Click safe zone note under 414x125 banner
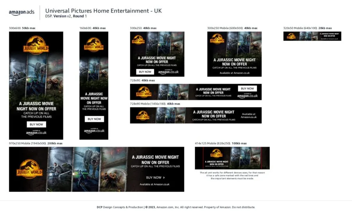The height and width of the screenshot is (213, 352). [x=232, y=176]
